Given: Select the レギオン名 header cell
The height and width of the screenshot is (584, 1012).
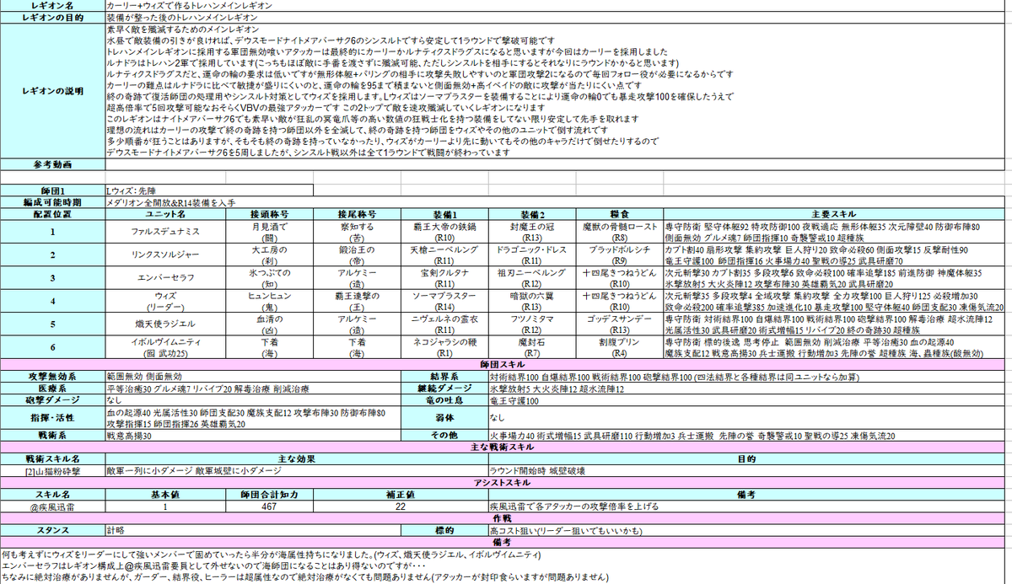Looking at the screenshot, I should pyautogui.click(x=52, y=6).
